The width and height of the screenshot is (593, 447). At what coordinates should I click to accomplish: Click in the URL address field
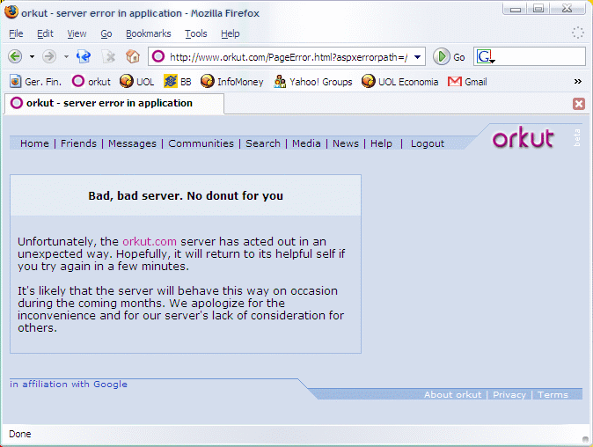coord(289,57)
